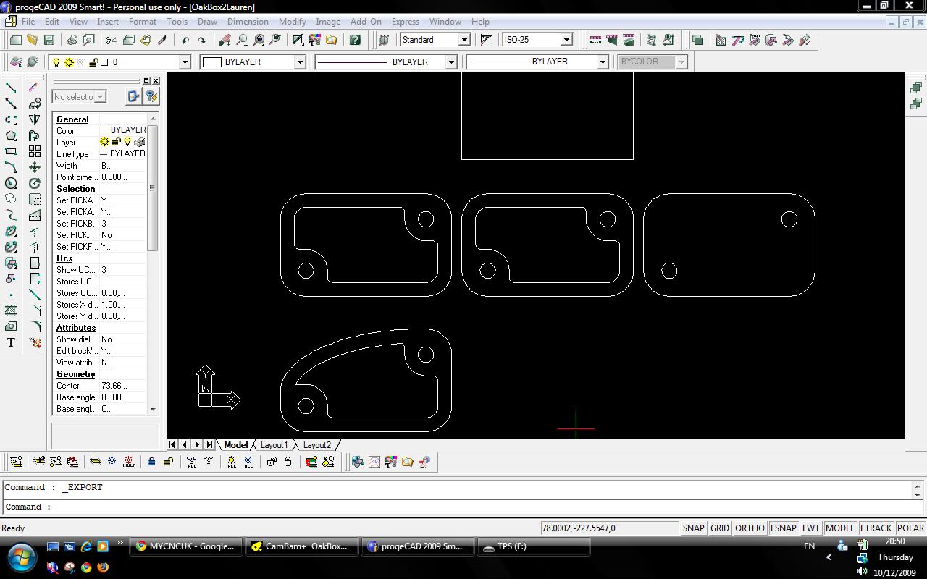This screenshot has height=579, width=927.
Task: Click the Undo arrow icon
Action: click(185, 40)
